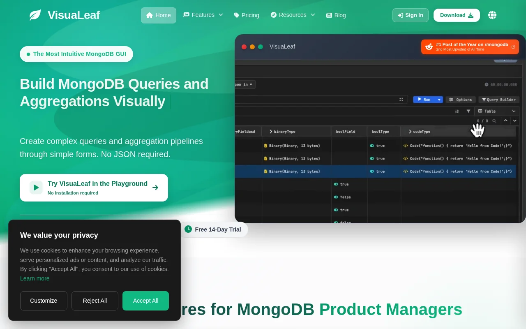Click the Code("function()...") cell in the highlighted row
This screenshot has height=329, width=526.
(458, 171)
